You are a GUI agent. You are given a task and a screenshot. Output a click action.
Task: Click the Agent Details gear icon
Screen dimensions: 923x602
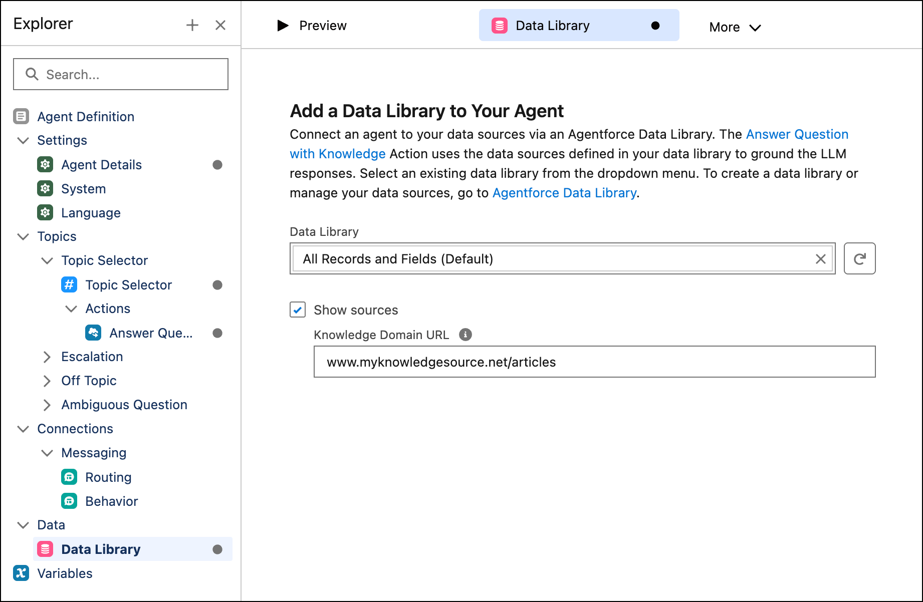pyautogui.click(x=45, y=164)
